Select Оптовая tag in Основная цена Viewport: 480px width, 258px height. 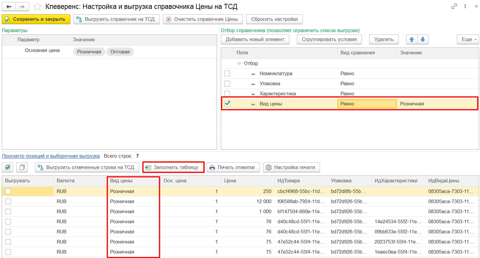(120, 52)
